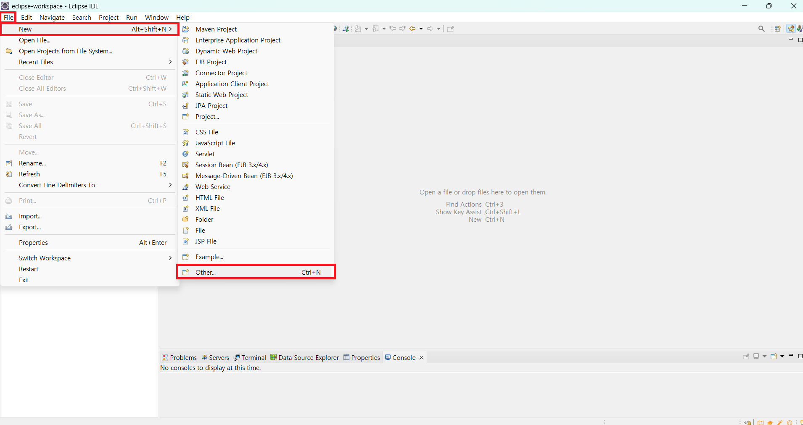The image size is (803, 425).
Task: Expand the Recent Files submenu
Action: coord(170,62)
